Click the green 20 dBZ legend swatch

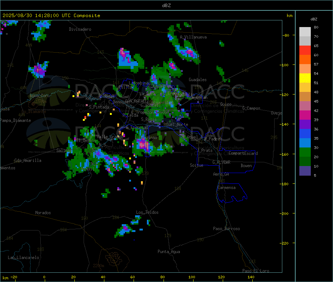point(305,152)
